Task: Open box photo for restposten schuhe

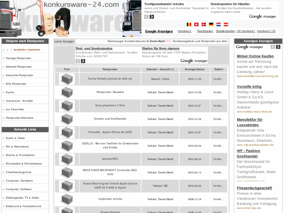Action: (x=67, y=199)
